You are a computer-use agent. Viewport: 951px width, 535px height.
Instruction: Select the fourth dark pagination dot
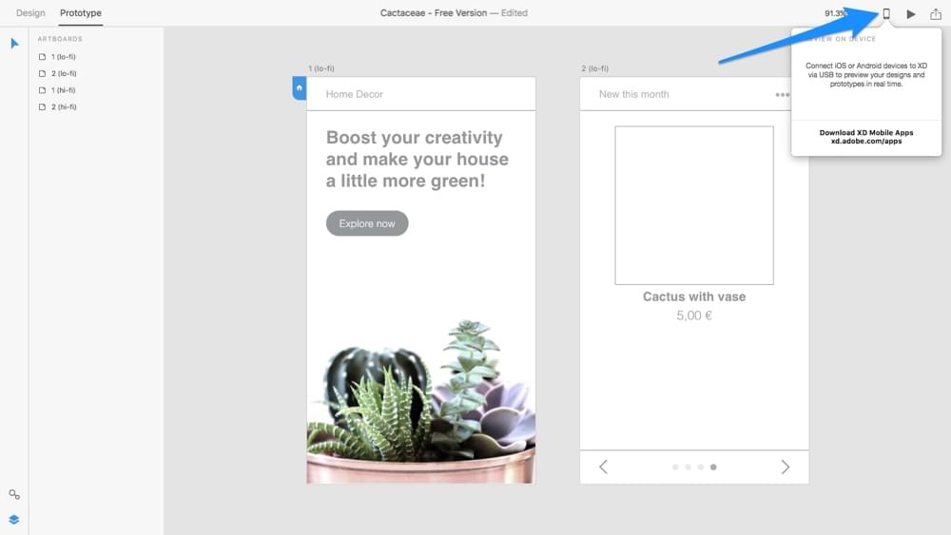pos(713,468)
